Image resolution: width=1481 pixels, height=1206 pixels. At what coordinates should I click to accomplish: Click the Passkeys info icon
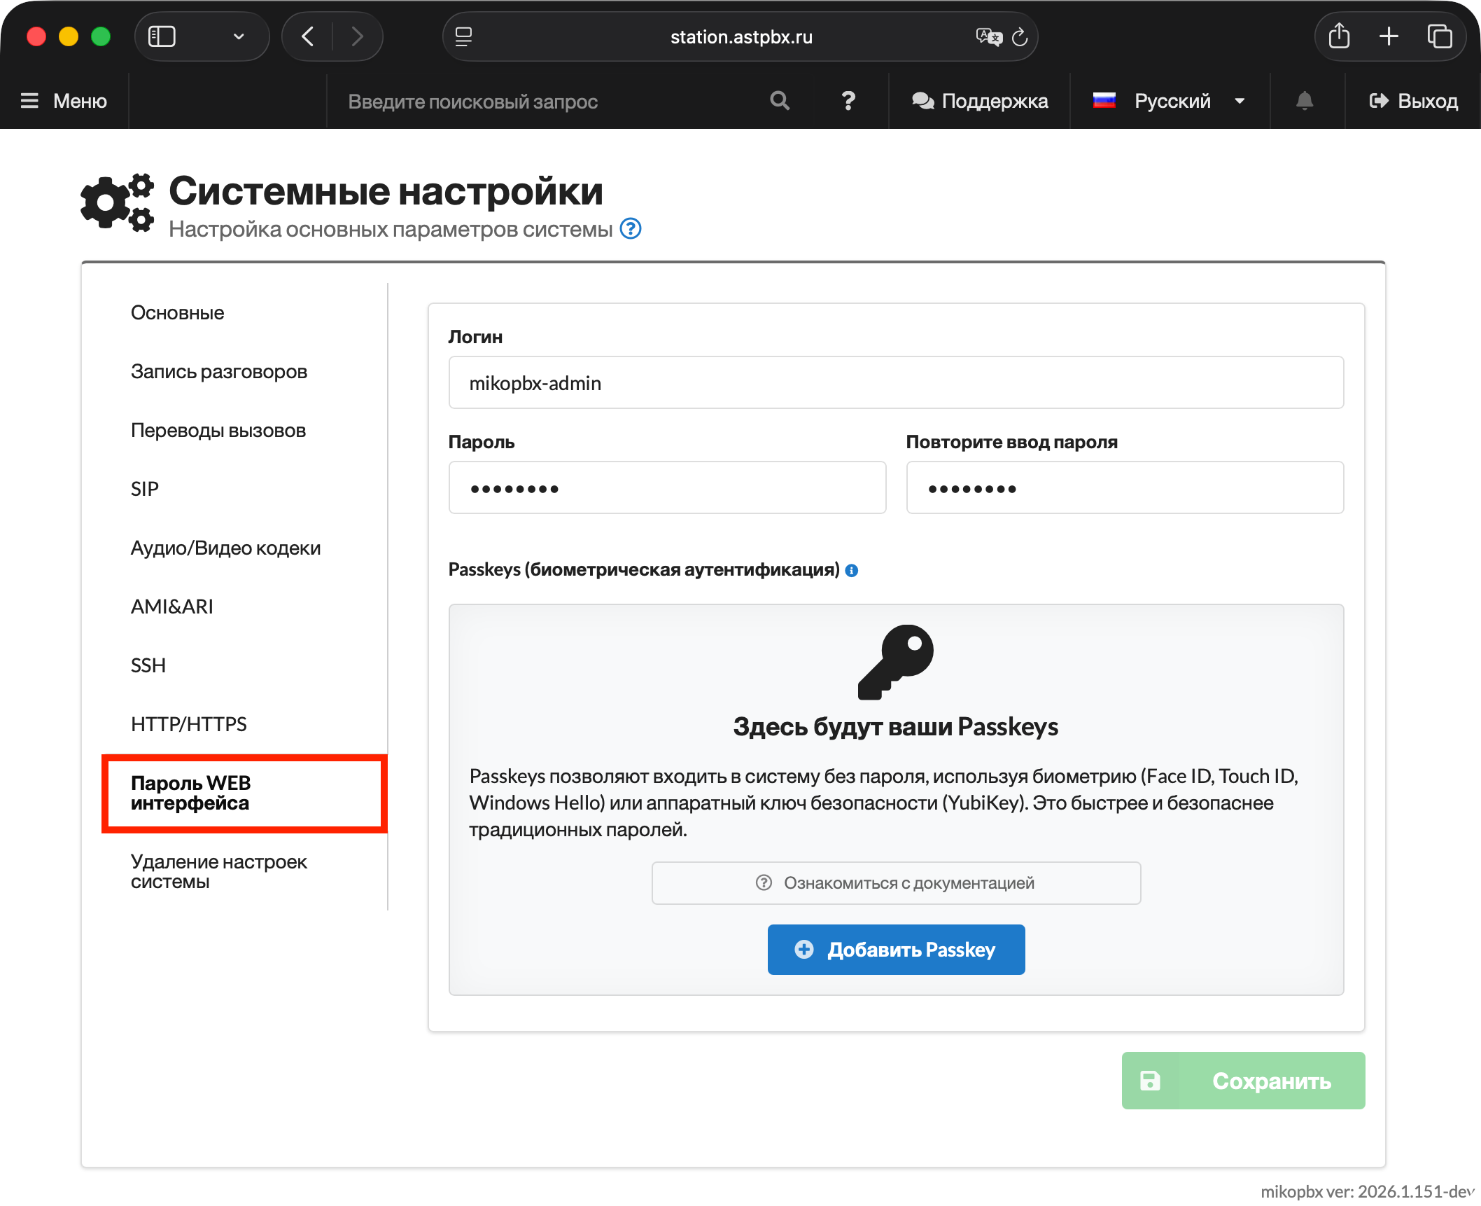point(852,571)
